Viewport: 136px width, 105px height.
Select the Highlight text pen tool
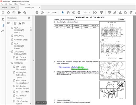click(115, 13)
